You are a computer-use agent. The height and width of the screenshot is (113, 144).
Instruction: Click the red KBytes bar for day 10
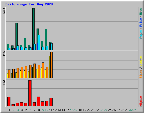click(x=47, y=103)
